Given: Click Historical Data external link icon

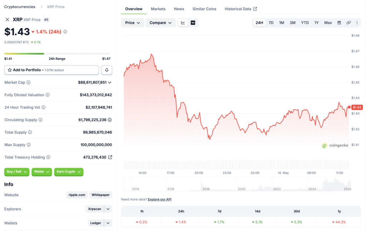Looking at the screenshot, I should click(255, 9).
